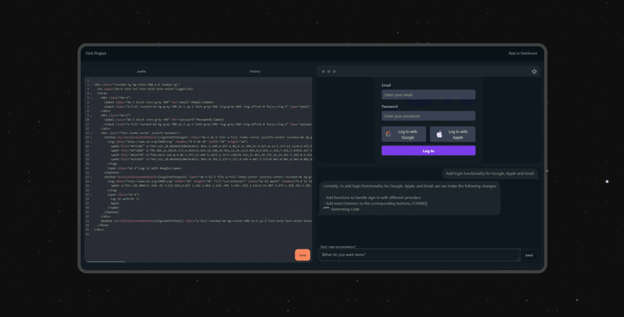Click the user message about login functionality

490,174
